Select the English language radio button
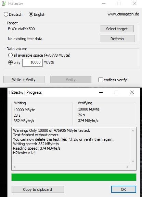 coord(37,14)
